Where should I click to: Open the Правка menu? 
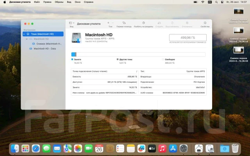pos(47,2)
